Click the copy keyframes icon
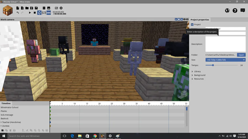Screen dimensions: 248x139 (31, 130)
